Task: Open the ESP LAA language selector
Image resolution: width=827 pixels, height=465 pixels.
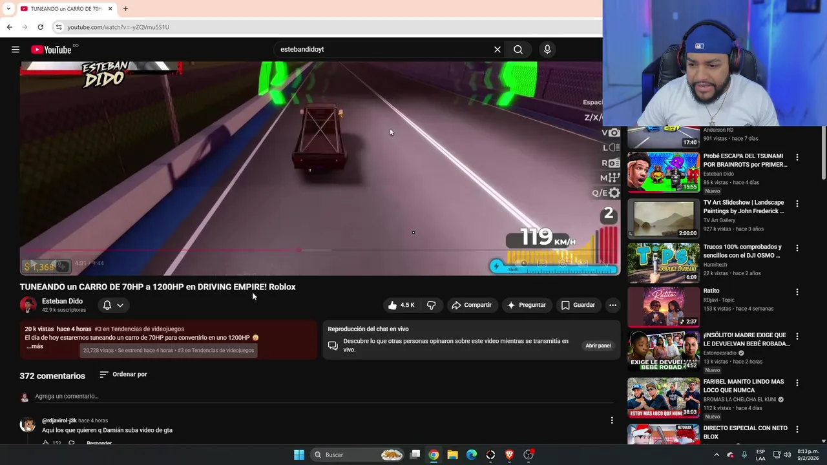Action: pyautogui.click(x=760, y=455)
